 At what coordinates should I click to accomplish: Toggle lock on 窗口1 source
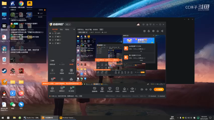click(x=53, y=43)
